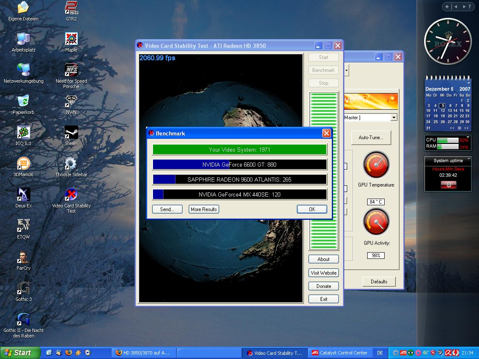Click the GPU Activity 98% field
Screen dimensions: 479x359
[x=376, y=256]
